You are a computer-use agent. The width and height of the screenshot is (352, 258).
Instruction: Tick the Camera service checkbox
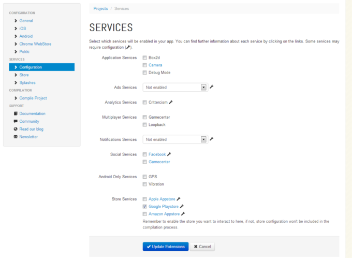pyautogui.click(x=145, y=65)
